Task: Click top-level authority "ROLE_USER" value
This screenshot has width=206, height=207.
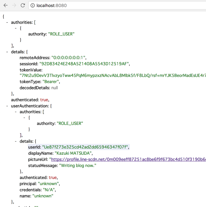Action: (x=61, y=34)
